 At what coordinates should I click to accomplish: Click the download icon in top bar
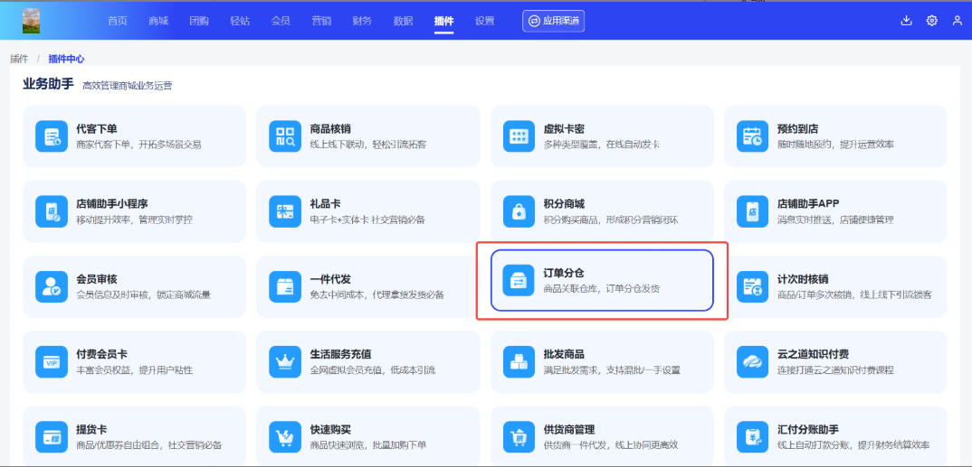[906, 21]
